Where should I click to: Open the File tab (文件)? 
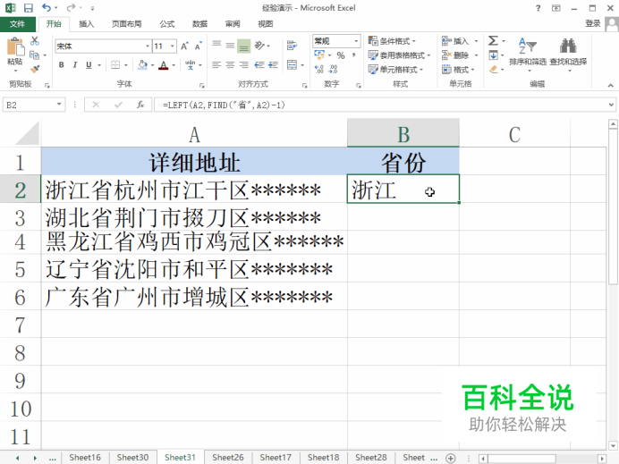click(17, 24)
